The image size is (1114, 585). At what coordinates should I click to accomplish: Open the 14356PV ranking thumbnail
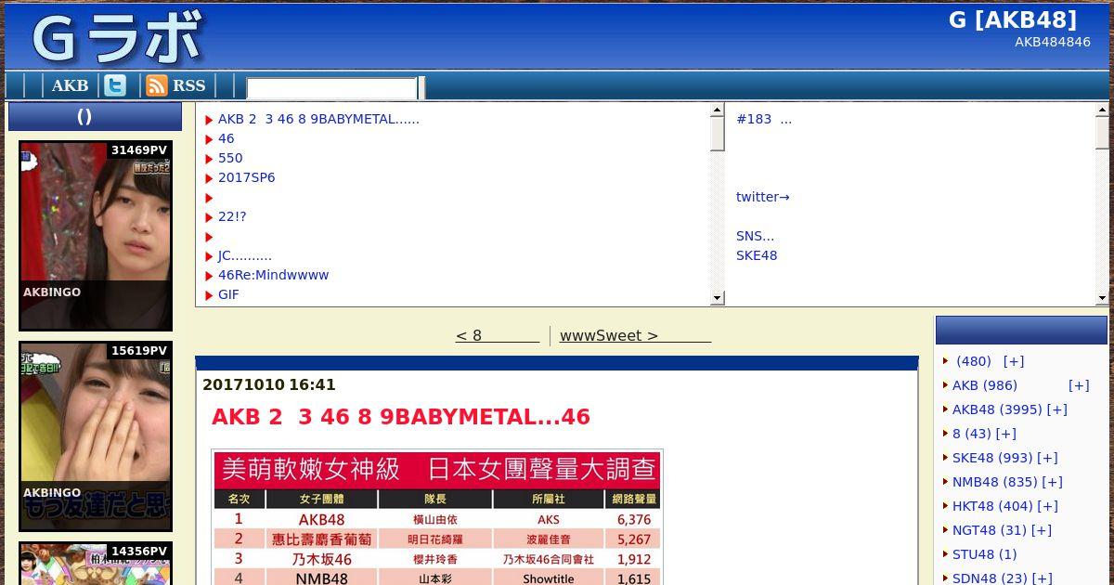(x=96, y=564)
